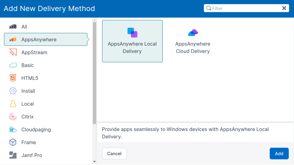The height and width of the screenshot is (165, 294).
Task: Choose the AppsAnywhere Cloud Delivery tile
Action: tap(193, 41)
